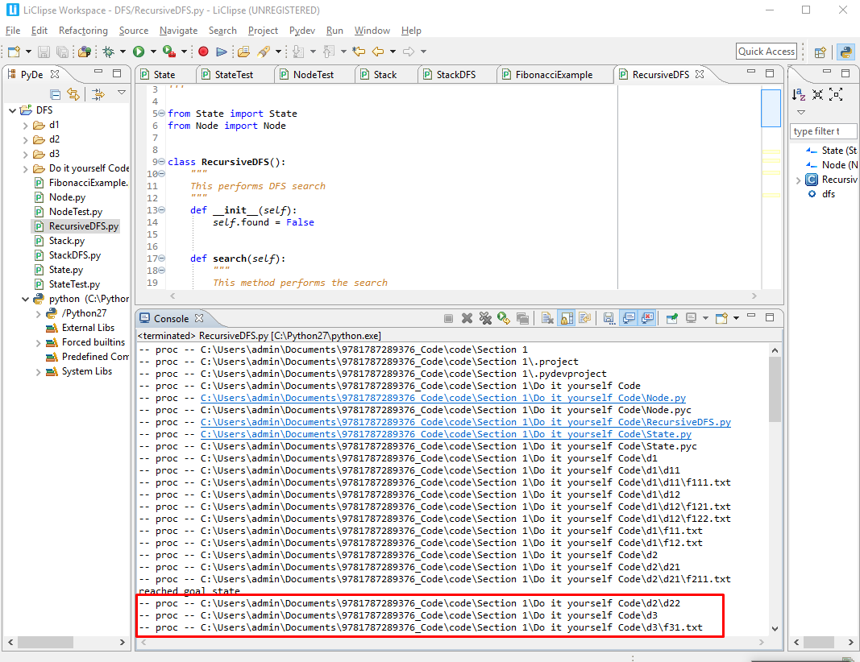860x662 pixels.
Task: Close the Console view tab
Action: click(x=199, y=318)
